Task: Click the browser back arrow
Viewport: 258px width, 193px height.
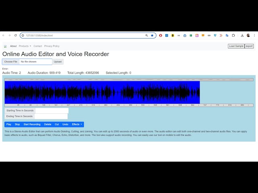Action: [4, 35]
